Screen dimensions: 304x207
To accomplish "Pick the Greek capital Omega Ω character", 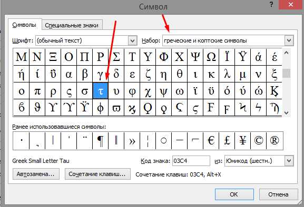I will 211,57.
